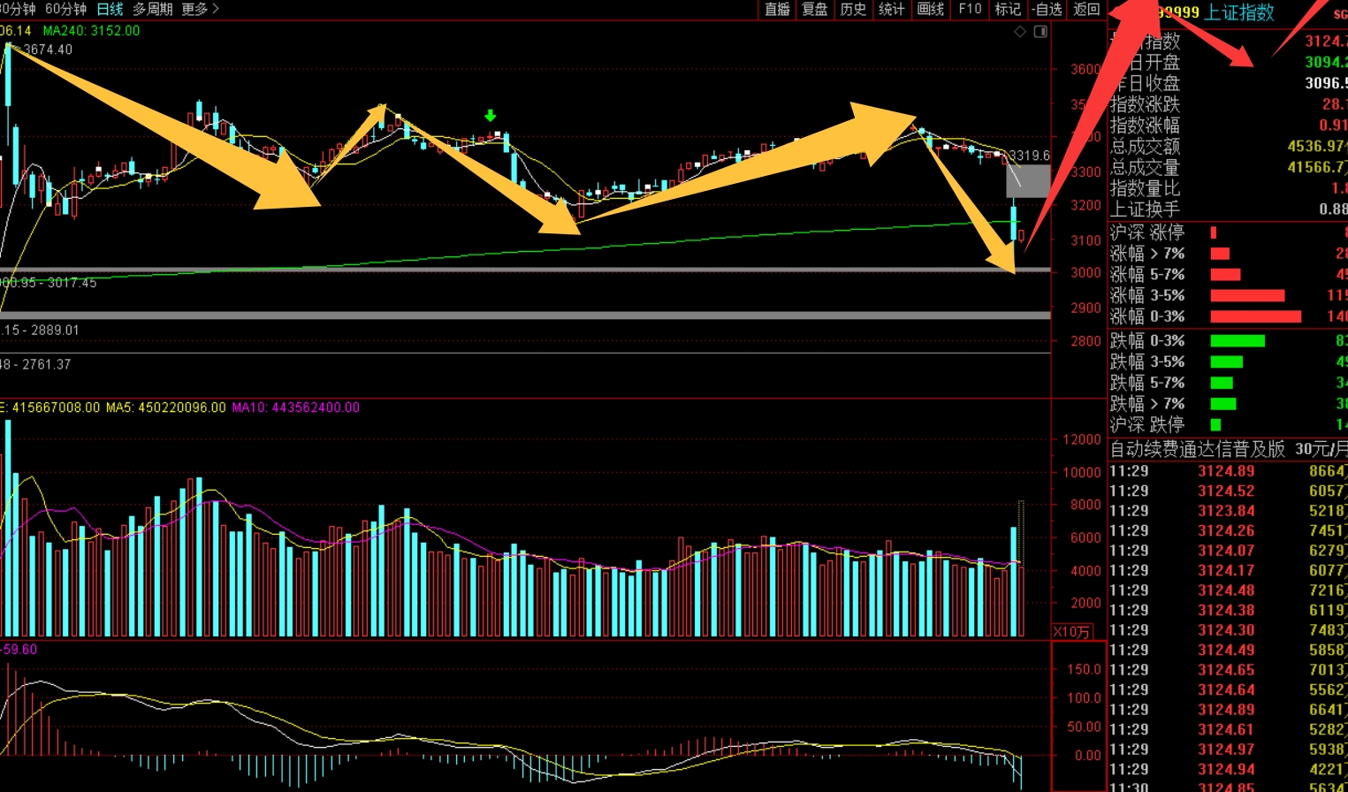The width and height of the screenshot is (1348, 792).
Task: Select tick row with price 3124.52
Action: point(1229,491)
